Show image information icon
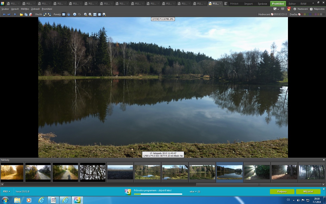 tap(75, 14)
